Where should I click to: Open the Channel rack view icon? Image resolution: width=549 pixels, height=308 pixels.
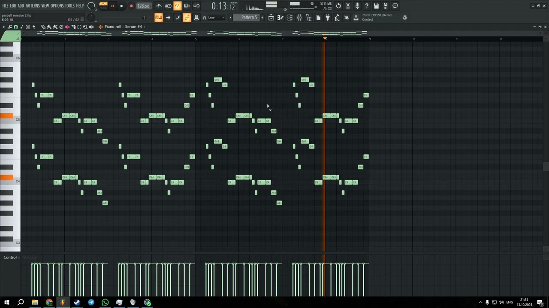290,18
